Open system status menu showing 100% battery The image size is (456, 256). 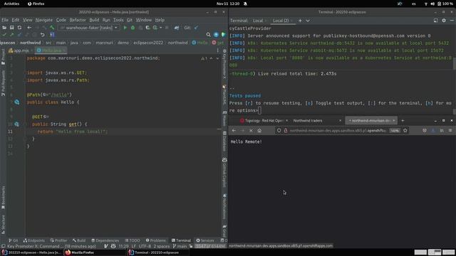(439, 4)
